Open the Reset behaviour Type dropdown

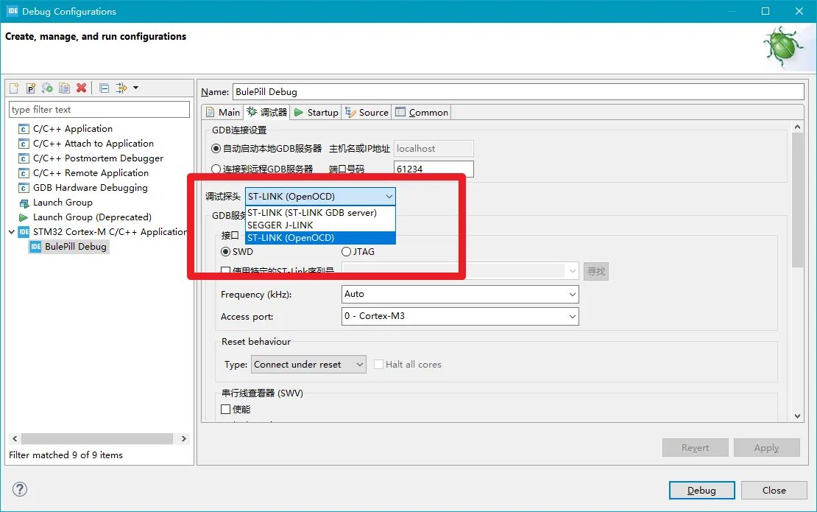point(308,365)
